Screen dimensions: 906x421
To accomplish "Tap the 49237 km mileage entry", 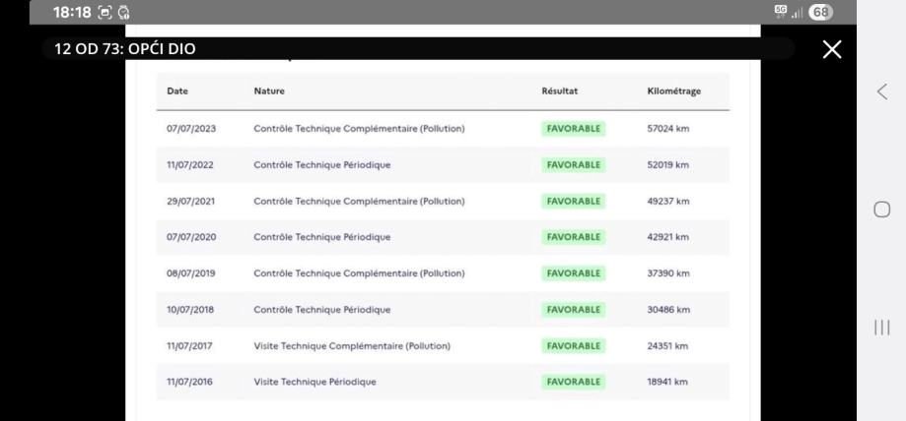I will (667, 201).
